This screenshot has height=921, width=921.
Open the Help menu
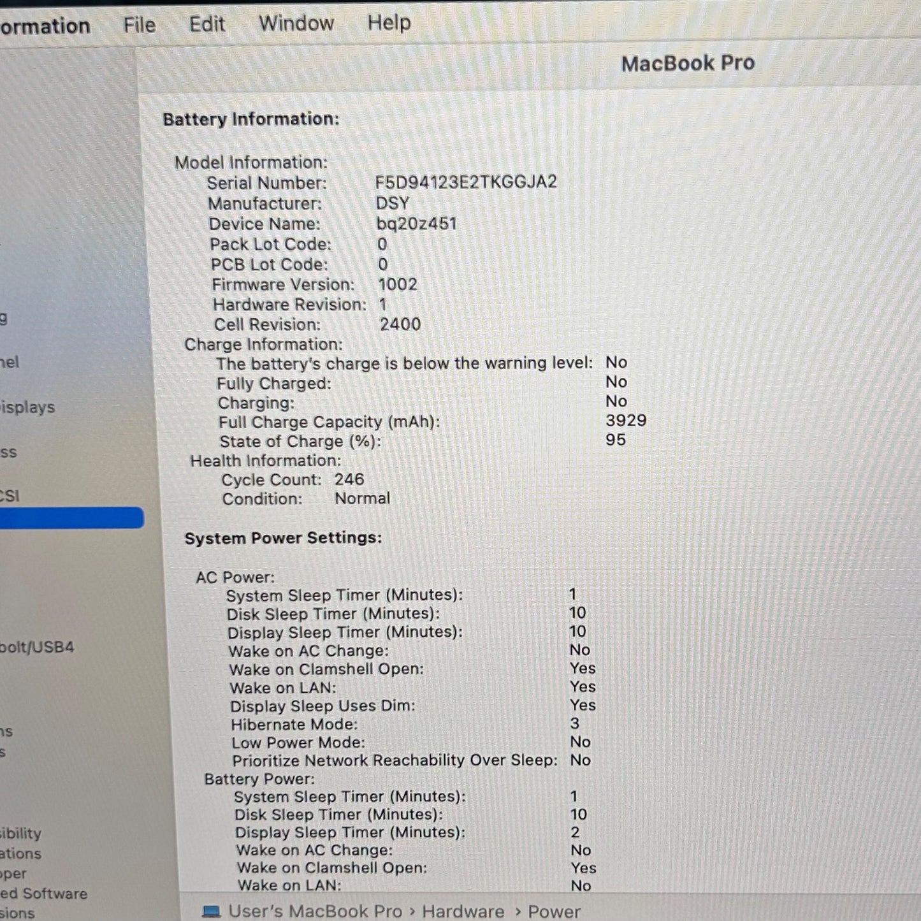pyautogui.click(x=389, y=23)
